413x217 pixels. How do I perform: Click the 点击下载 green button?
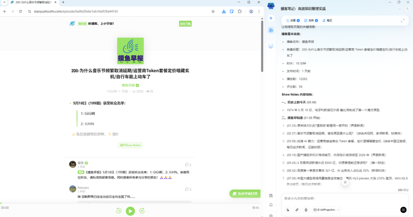(185, 24)
